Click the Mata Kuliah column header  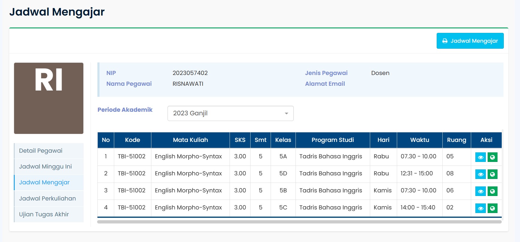tap(190, 140)
